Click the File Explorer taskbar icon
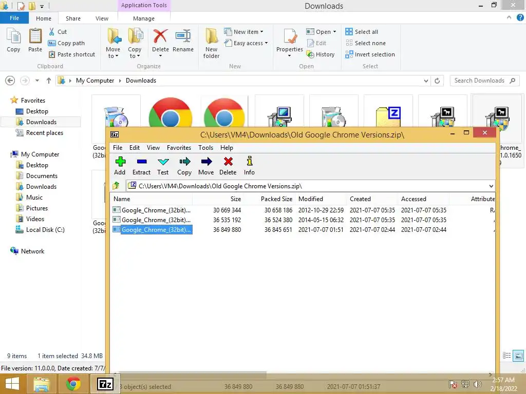526x394 pixels. [x=41, y=384]
